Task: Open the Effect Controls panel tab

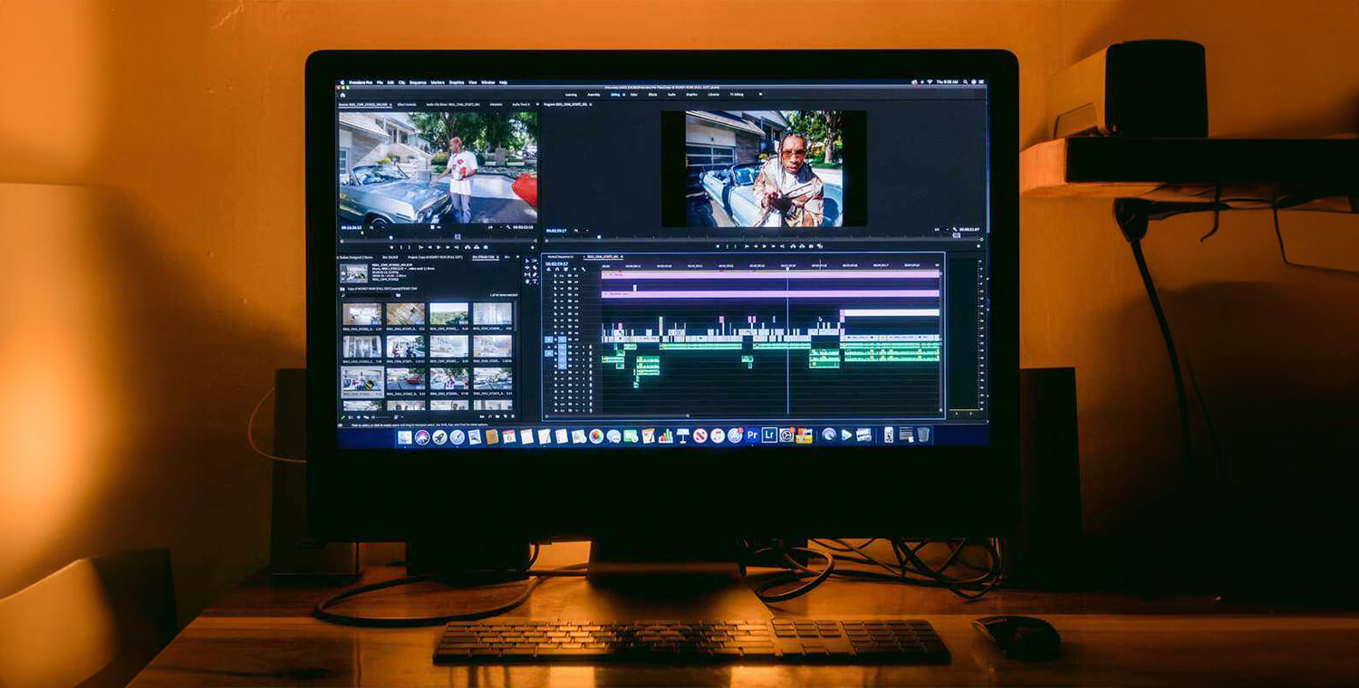Action: pyautogui.click(x=405, y=105)
